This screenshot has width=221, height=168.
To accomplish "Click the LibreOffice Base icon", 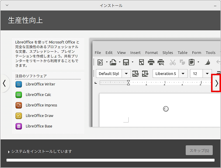I will point(19,126).
